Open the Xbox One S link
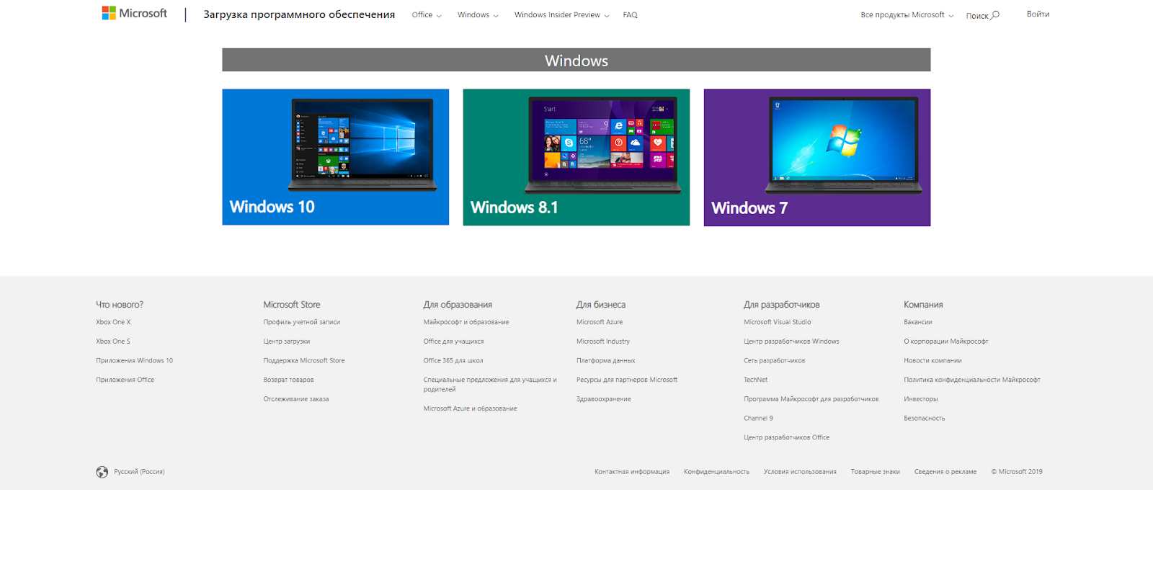This screenshot has width=1153, height=585. point(113,341)
